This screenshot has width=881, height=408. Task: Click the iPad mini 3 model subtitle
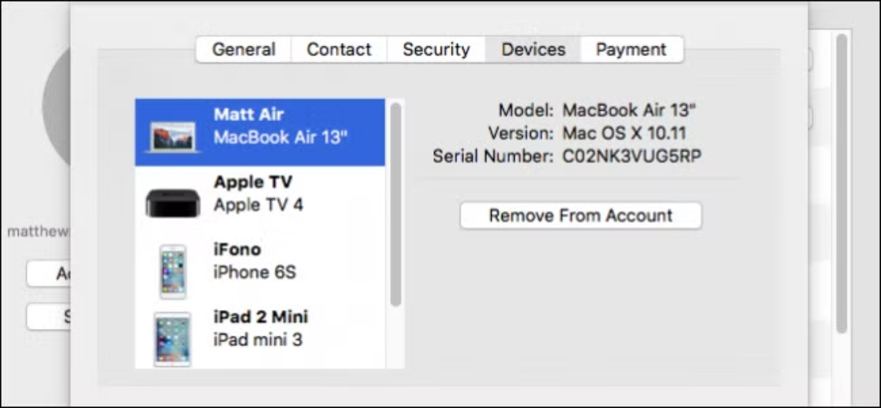pyautogui.click(x=258, y=340)
